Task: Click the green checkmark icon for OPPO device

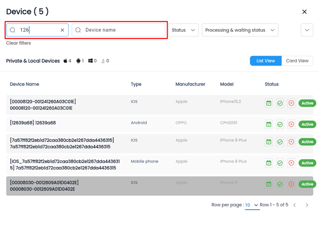Action: point(280,125)
